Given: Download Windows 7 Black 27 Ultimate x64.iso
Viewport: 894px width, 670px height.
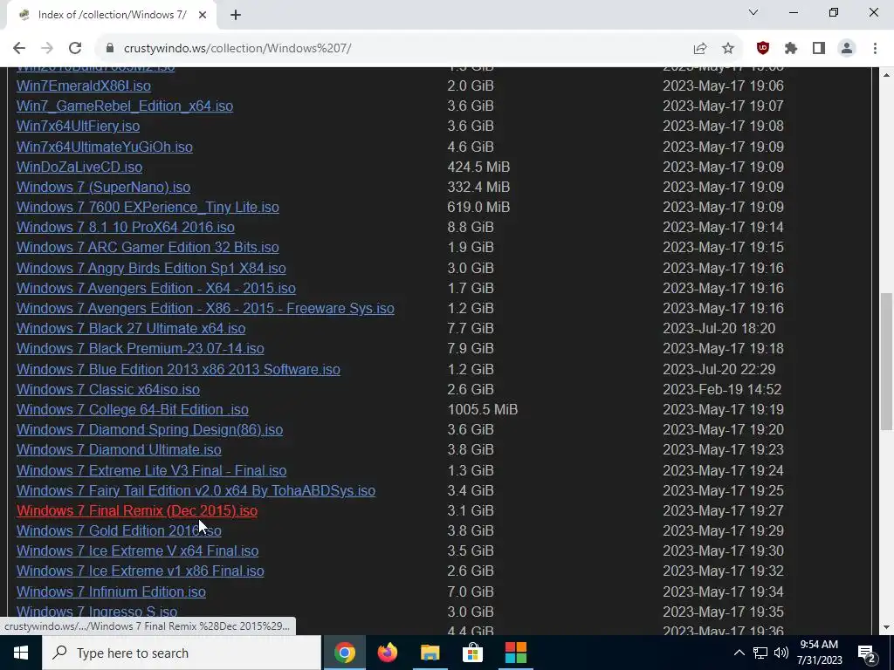Looking at the screenshot, I should pos(131,328).
